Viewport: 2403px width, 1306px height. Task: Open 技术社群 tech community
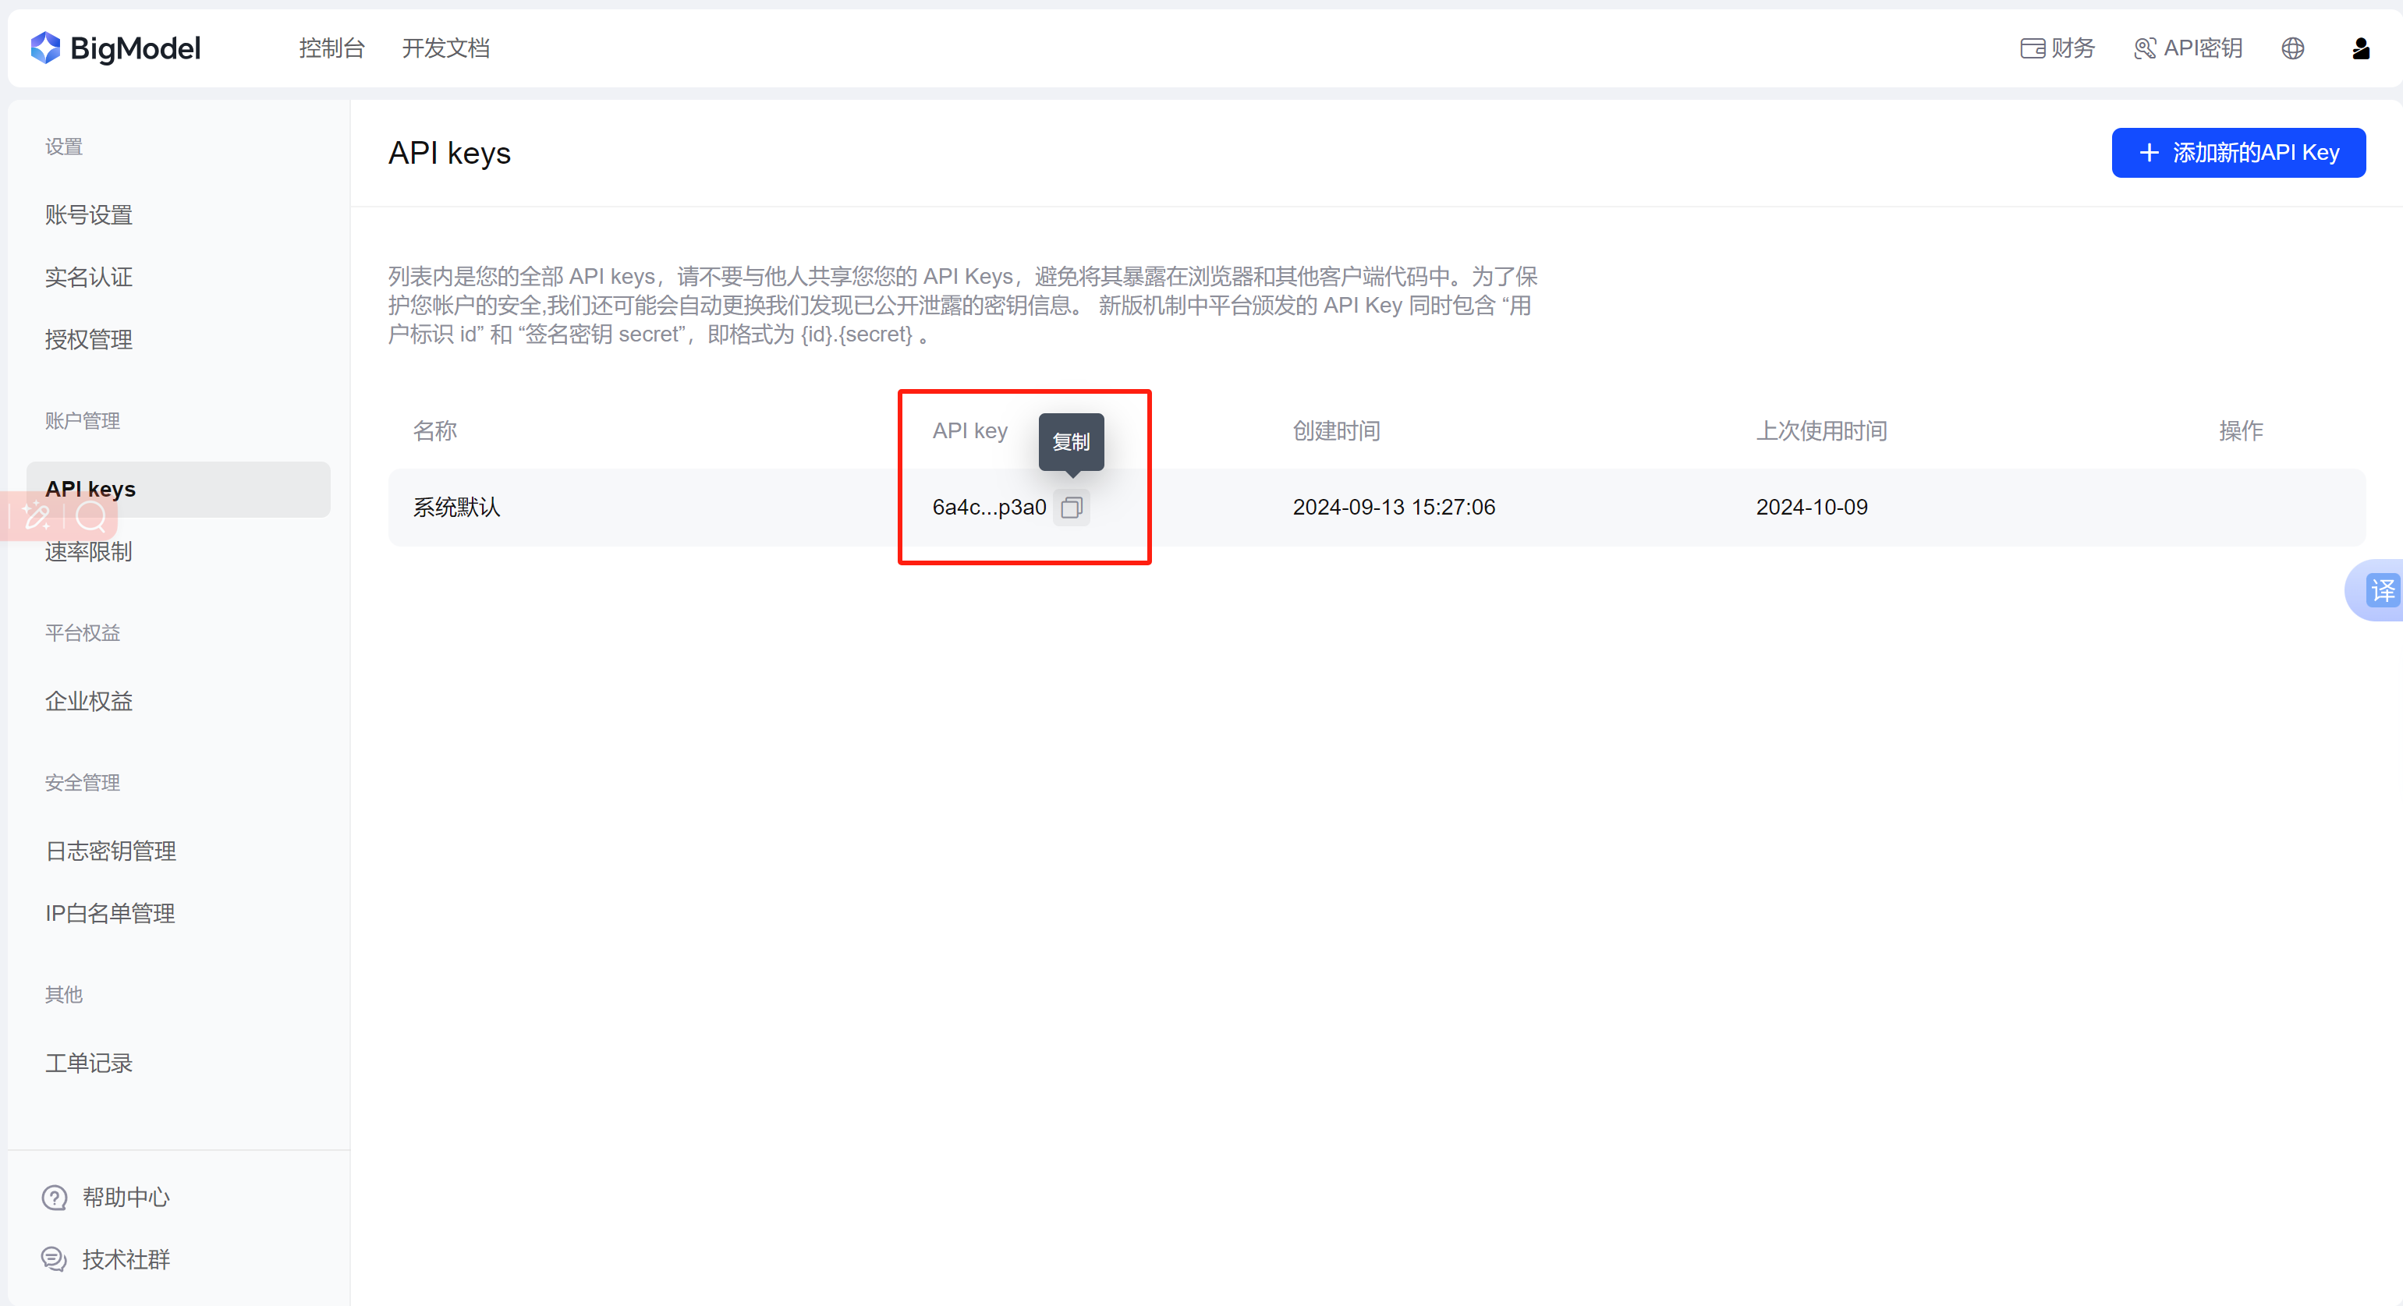coord(125,1259)
